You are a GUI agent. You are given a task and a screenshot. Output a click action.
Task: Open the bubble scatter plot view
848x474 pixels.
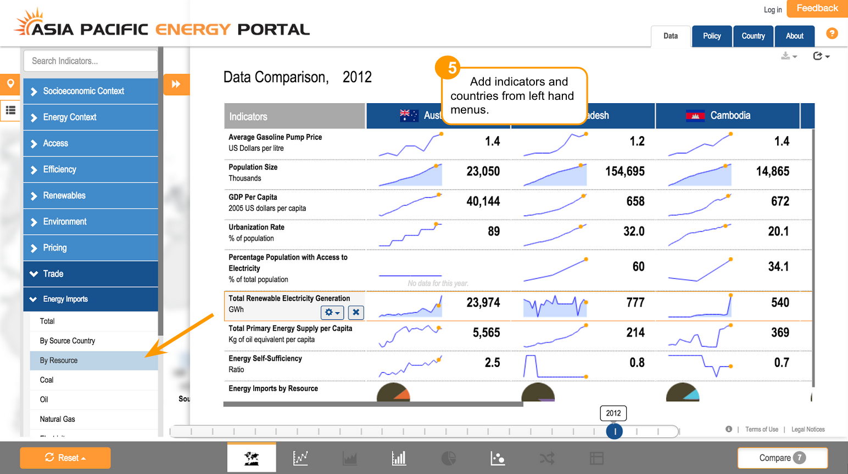pyautogui.click(x=498, y=458)
